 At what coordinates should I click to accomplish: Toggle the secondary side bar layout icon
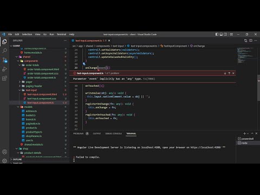pyautogui.click(x=225, y=34)
